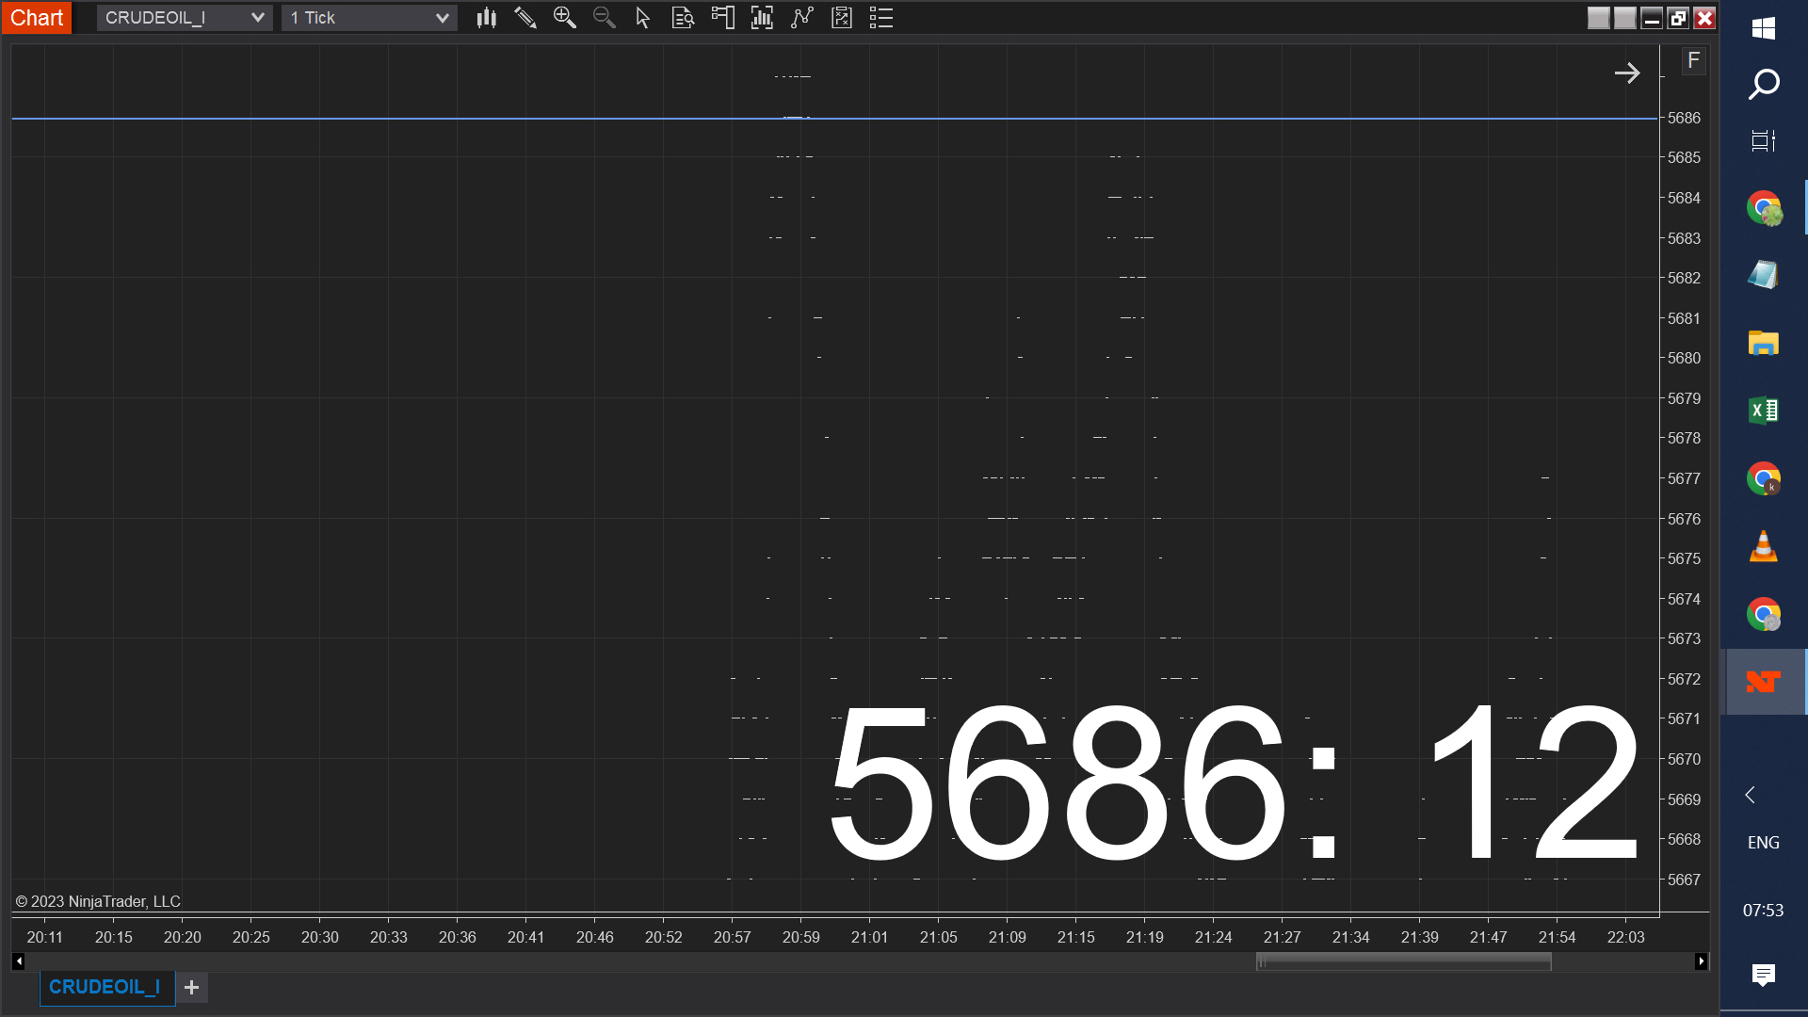The image size is (1808, 1017).
Task: Add a new tab with plus button
Action: click(x=192, y=987)
